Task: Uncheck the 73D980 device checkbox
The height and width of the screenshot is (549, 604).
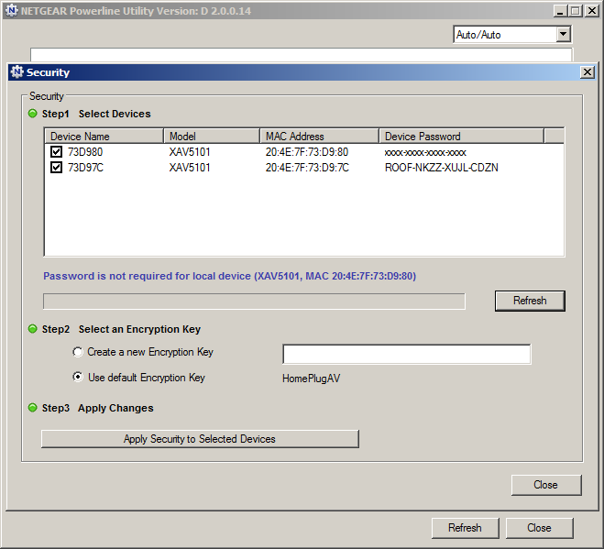Action: pyautogui.click(x=56, y=152)
